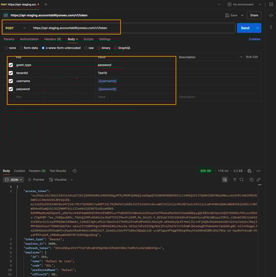Select the GraphQL body type
The image size is (276, 277).
pos(116,48)
